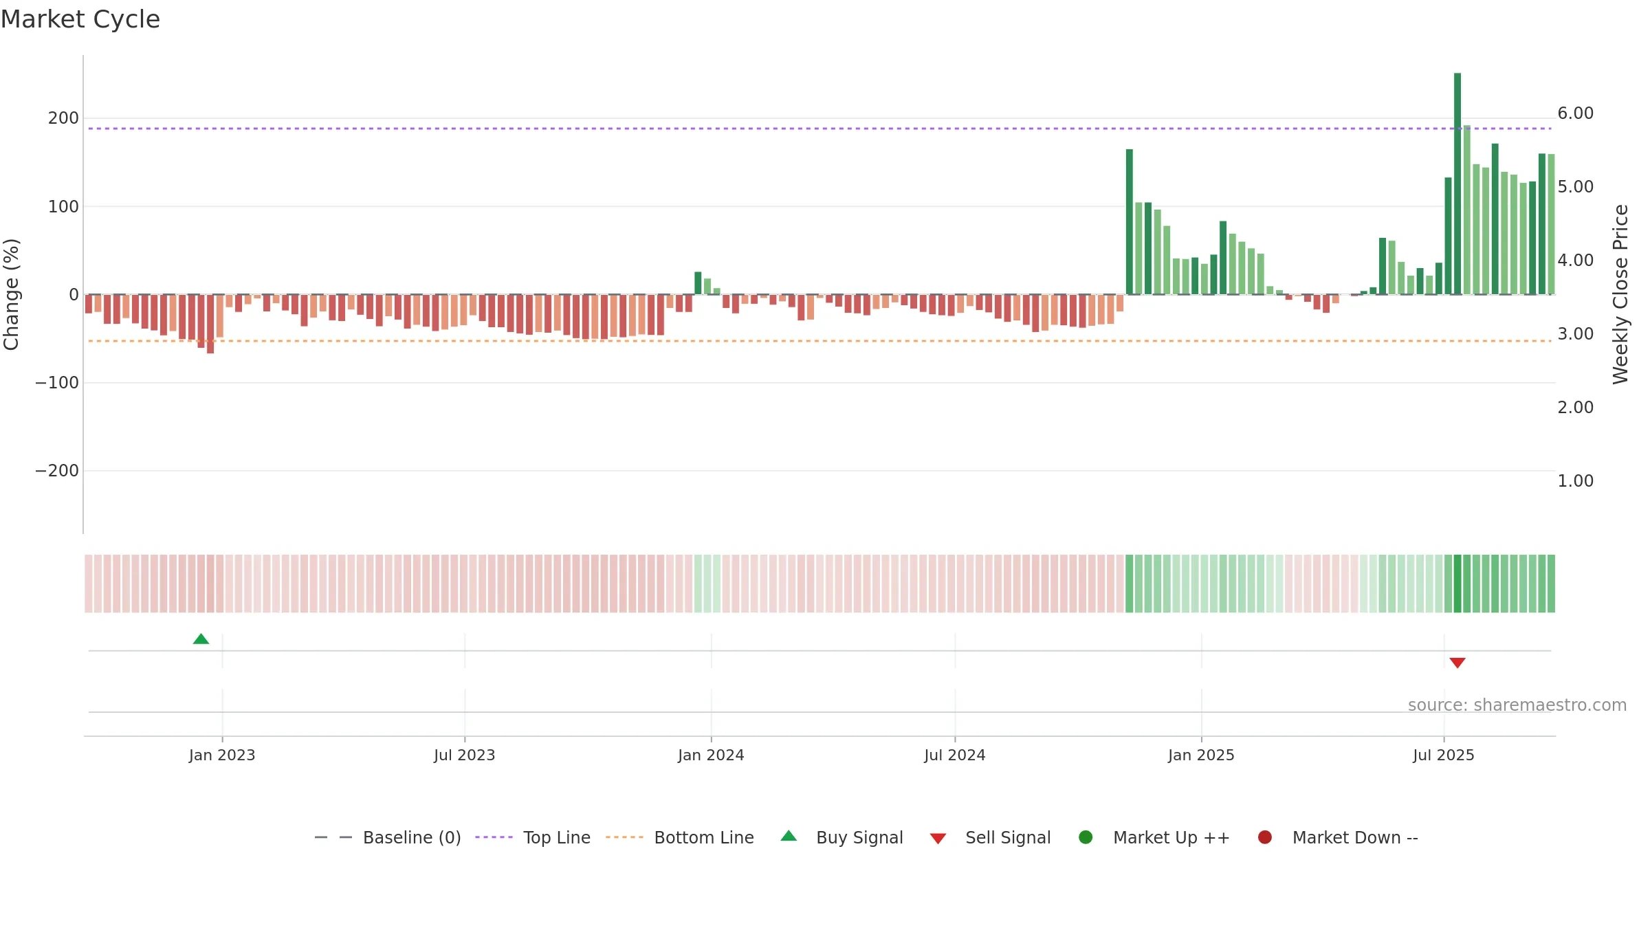Click the lowest red bar near Jan 2023
Screen dimensions: 1650x928
[x=210, y=324]
